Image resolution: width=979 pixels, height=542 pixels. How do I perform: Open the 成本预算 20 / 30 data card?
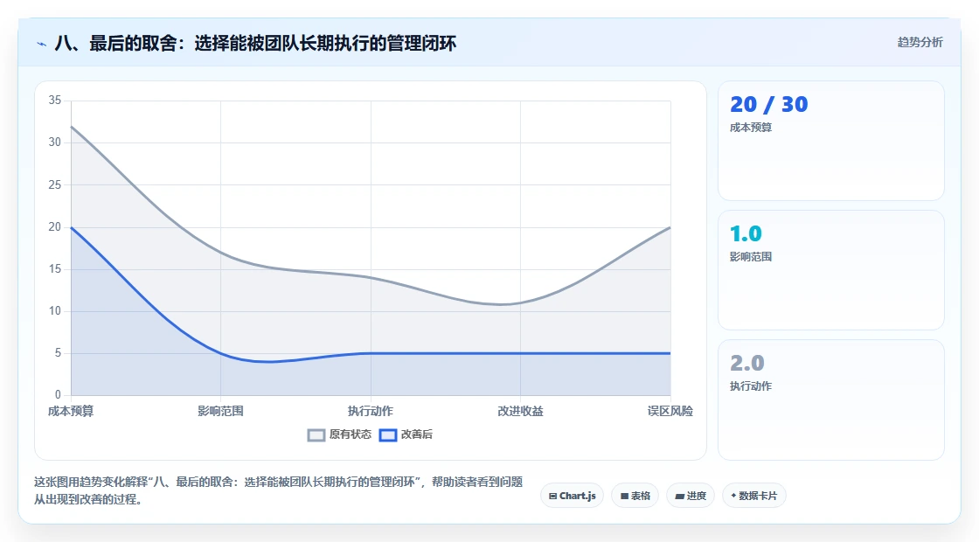point(831,141)
